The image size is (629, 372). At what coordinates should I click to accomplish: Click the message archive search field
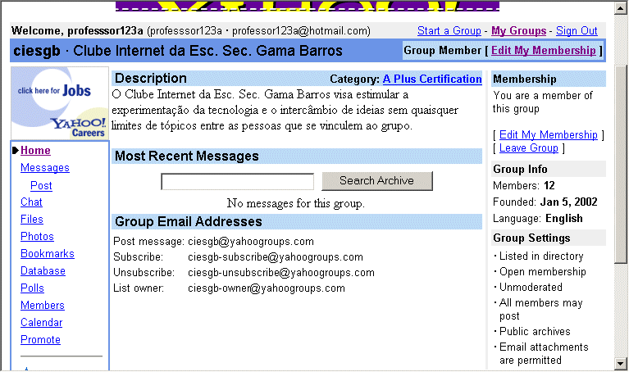(238, 182)
